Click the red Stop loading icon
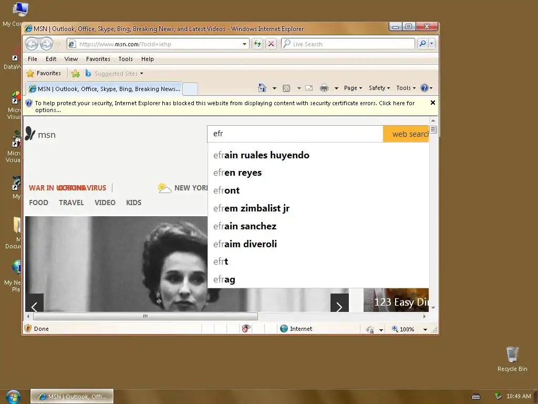The width and height of the screenshot is (538, 404). click(x=271, y=44)
